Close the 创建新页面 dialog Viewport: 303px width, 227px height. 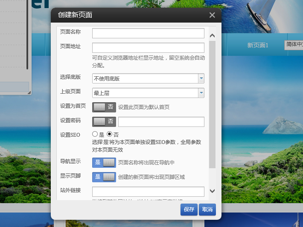(x=212, y=15)
